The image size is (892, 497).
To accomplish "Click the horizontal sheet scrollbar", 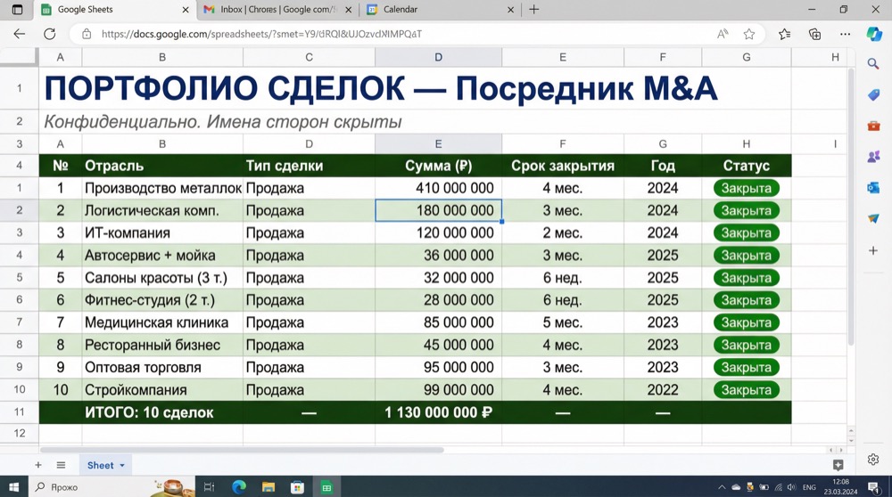I will [x=242, y=450].
